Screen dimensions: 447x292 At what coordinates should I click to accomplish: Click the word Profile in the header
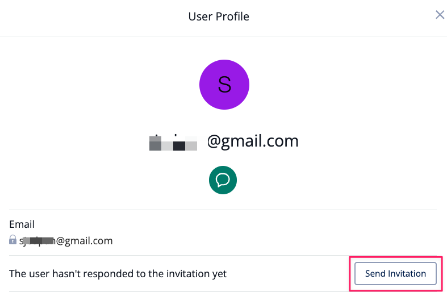tap(235, 16)
